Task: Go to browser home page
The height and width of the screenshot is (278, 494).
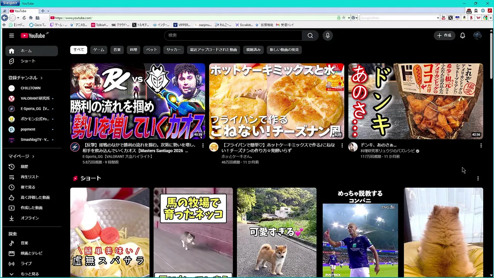Action: coord(30,18)
